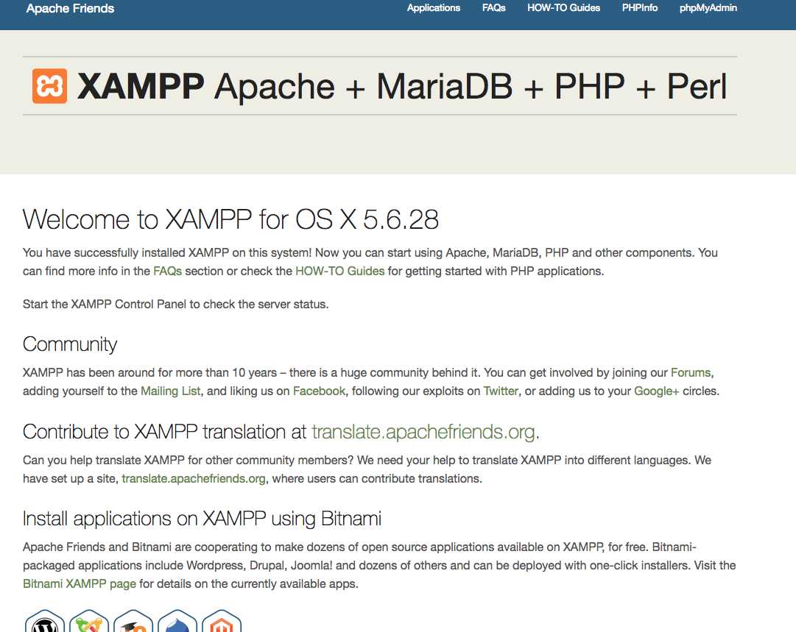Screen dimensions: 796x632
Task: Open the PHPInfo page
Action: pyautogui.click(x=640, y=8)
